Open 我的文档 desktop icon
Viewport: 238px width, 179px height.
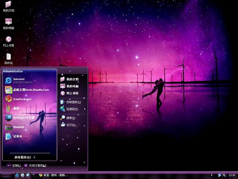(x=9, y=6)
